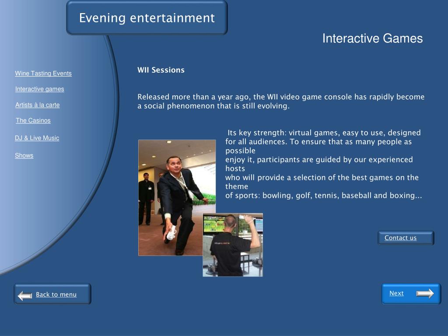Open the Wine Tasting Events link
448x336 pixels.
pos(43,73)
